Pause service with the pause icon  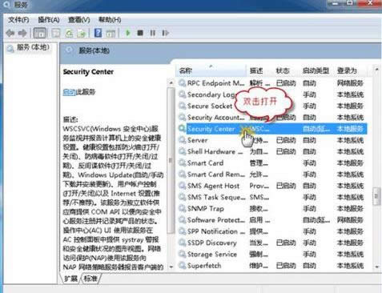[153, 33]
